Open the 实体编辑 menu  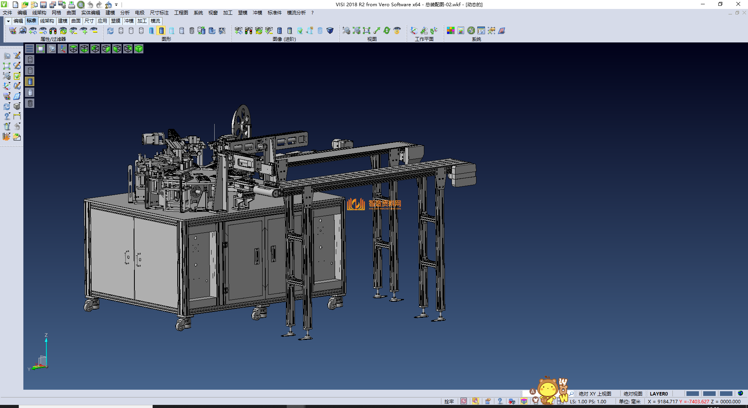(x=90, y=13)
